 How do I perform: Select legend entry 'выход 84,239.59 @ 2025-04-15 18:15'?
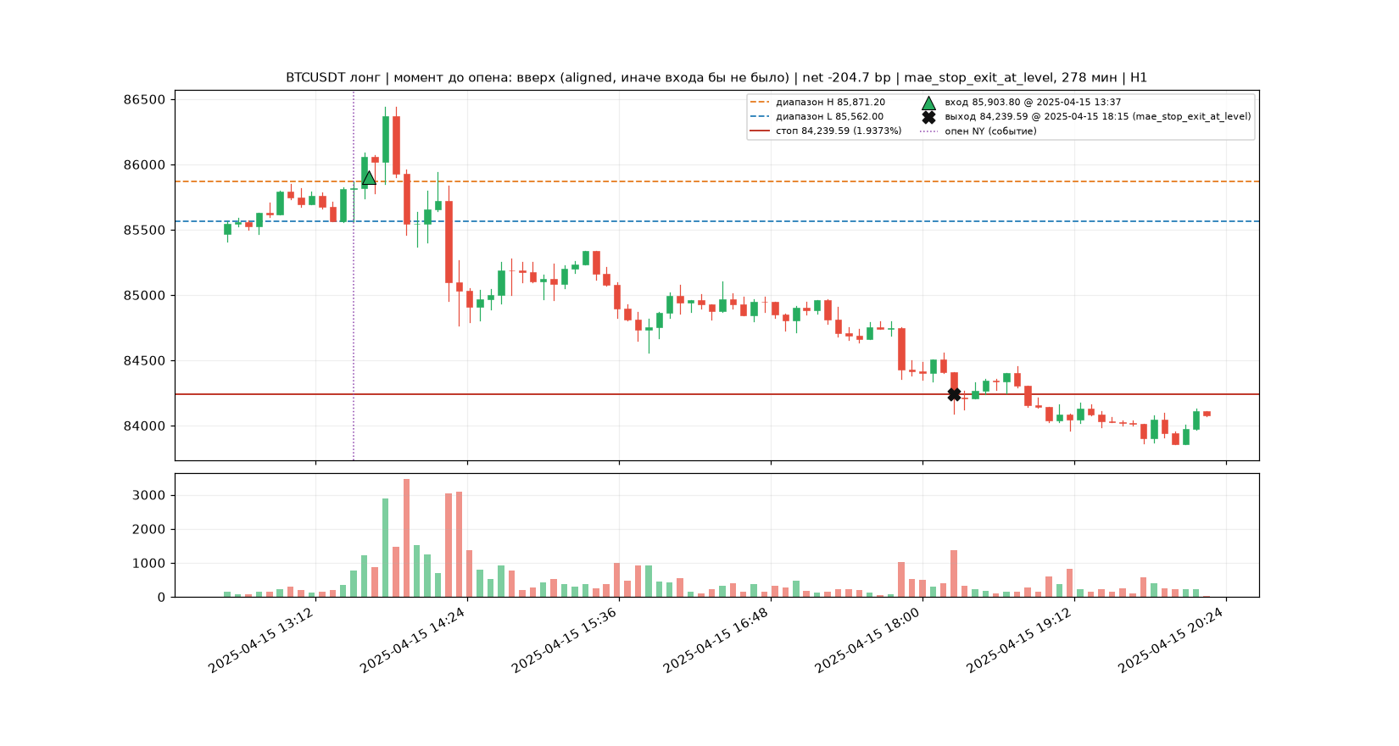[1097, 117]
